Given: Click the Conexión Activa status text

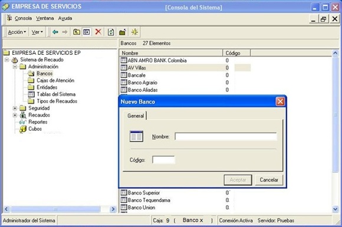Looking at the screenshot, I should coord(236,221).
